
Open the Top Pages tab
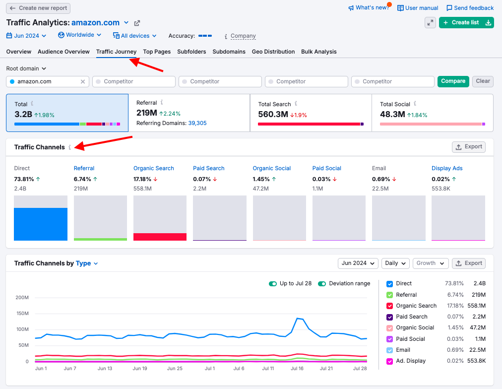click(157, 52)
